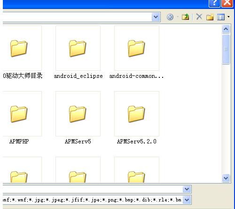Click the Back navigation arrow icon
This screenshot has height=209, width=235.
[x=170, y=17]
